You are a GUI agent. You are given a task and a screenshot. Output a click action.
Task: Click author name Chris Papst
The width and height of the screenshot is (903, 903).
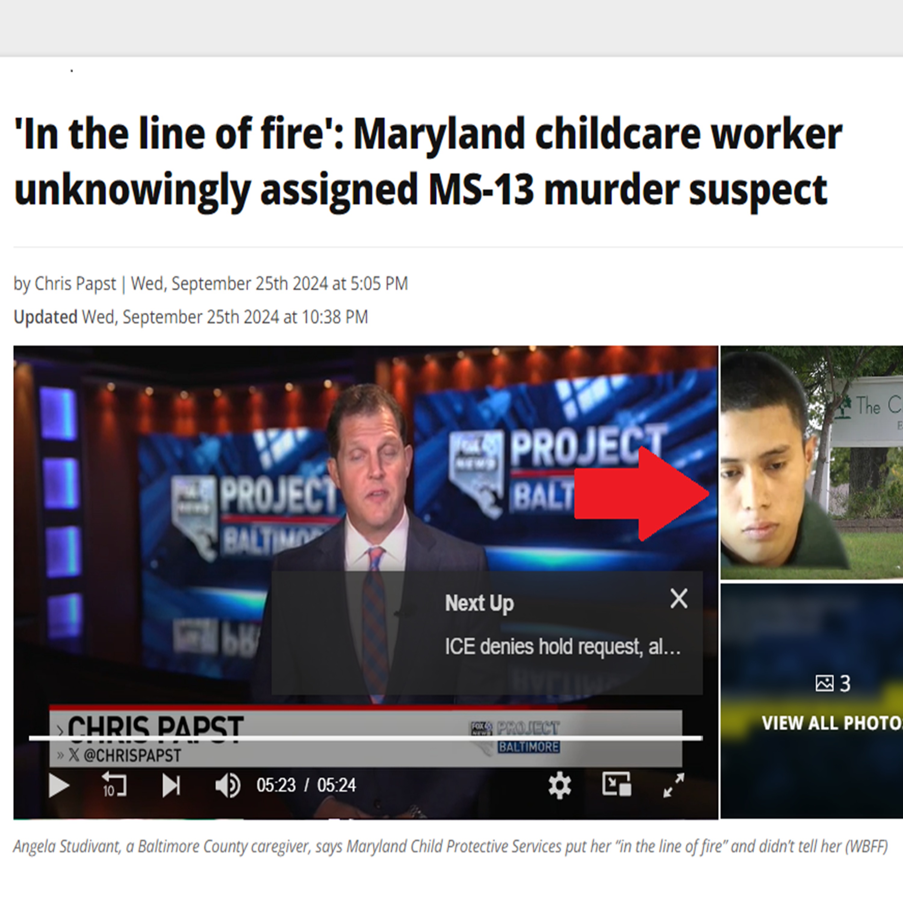click(75, 284)
